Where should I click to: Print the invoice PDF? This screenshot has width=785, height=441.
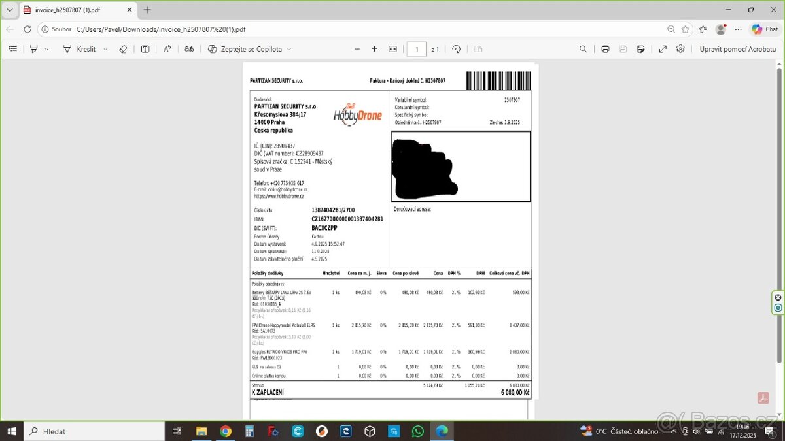point(605,49)
